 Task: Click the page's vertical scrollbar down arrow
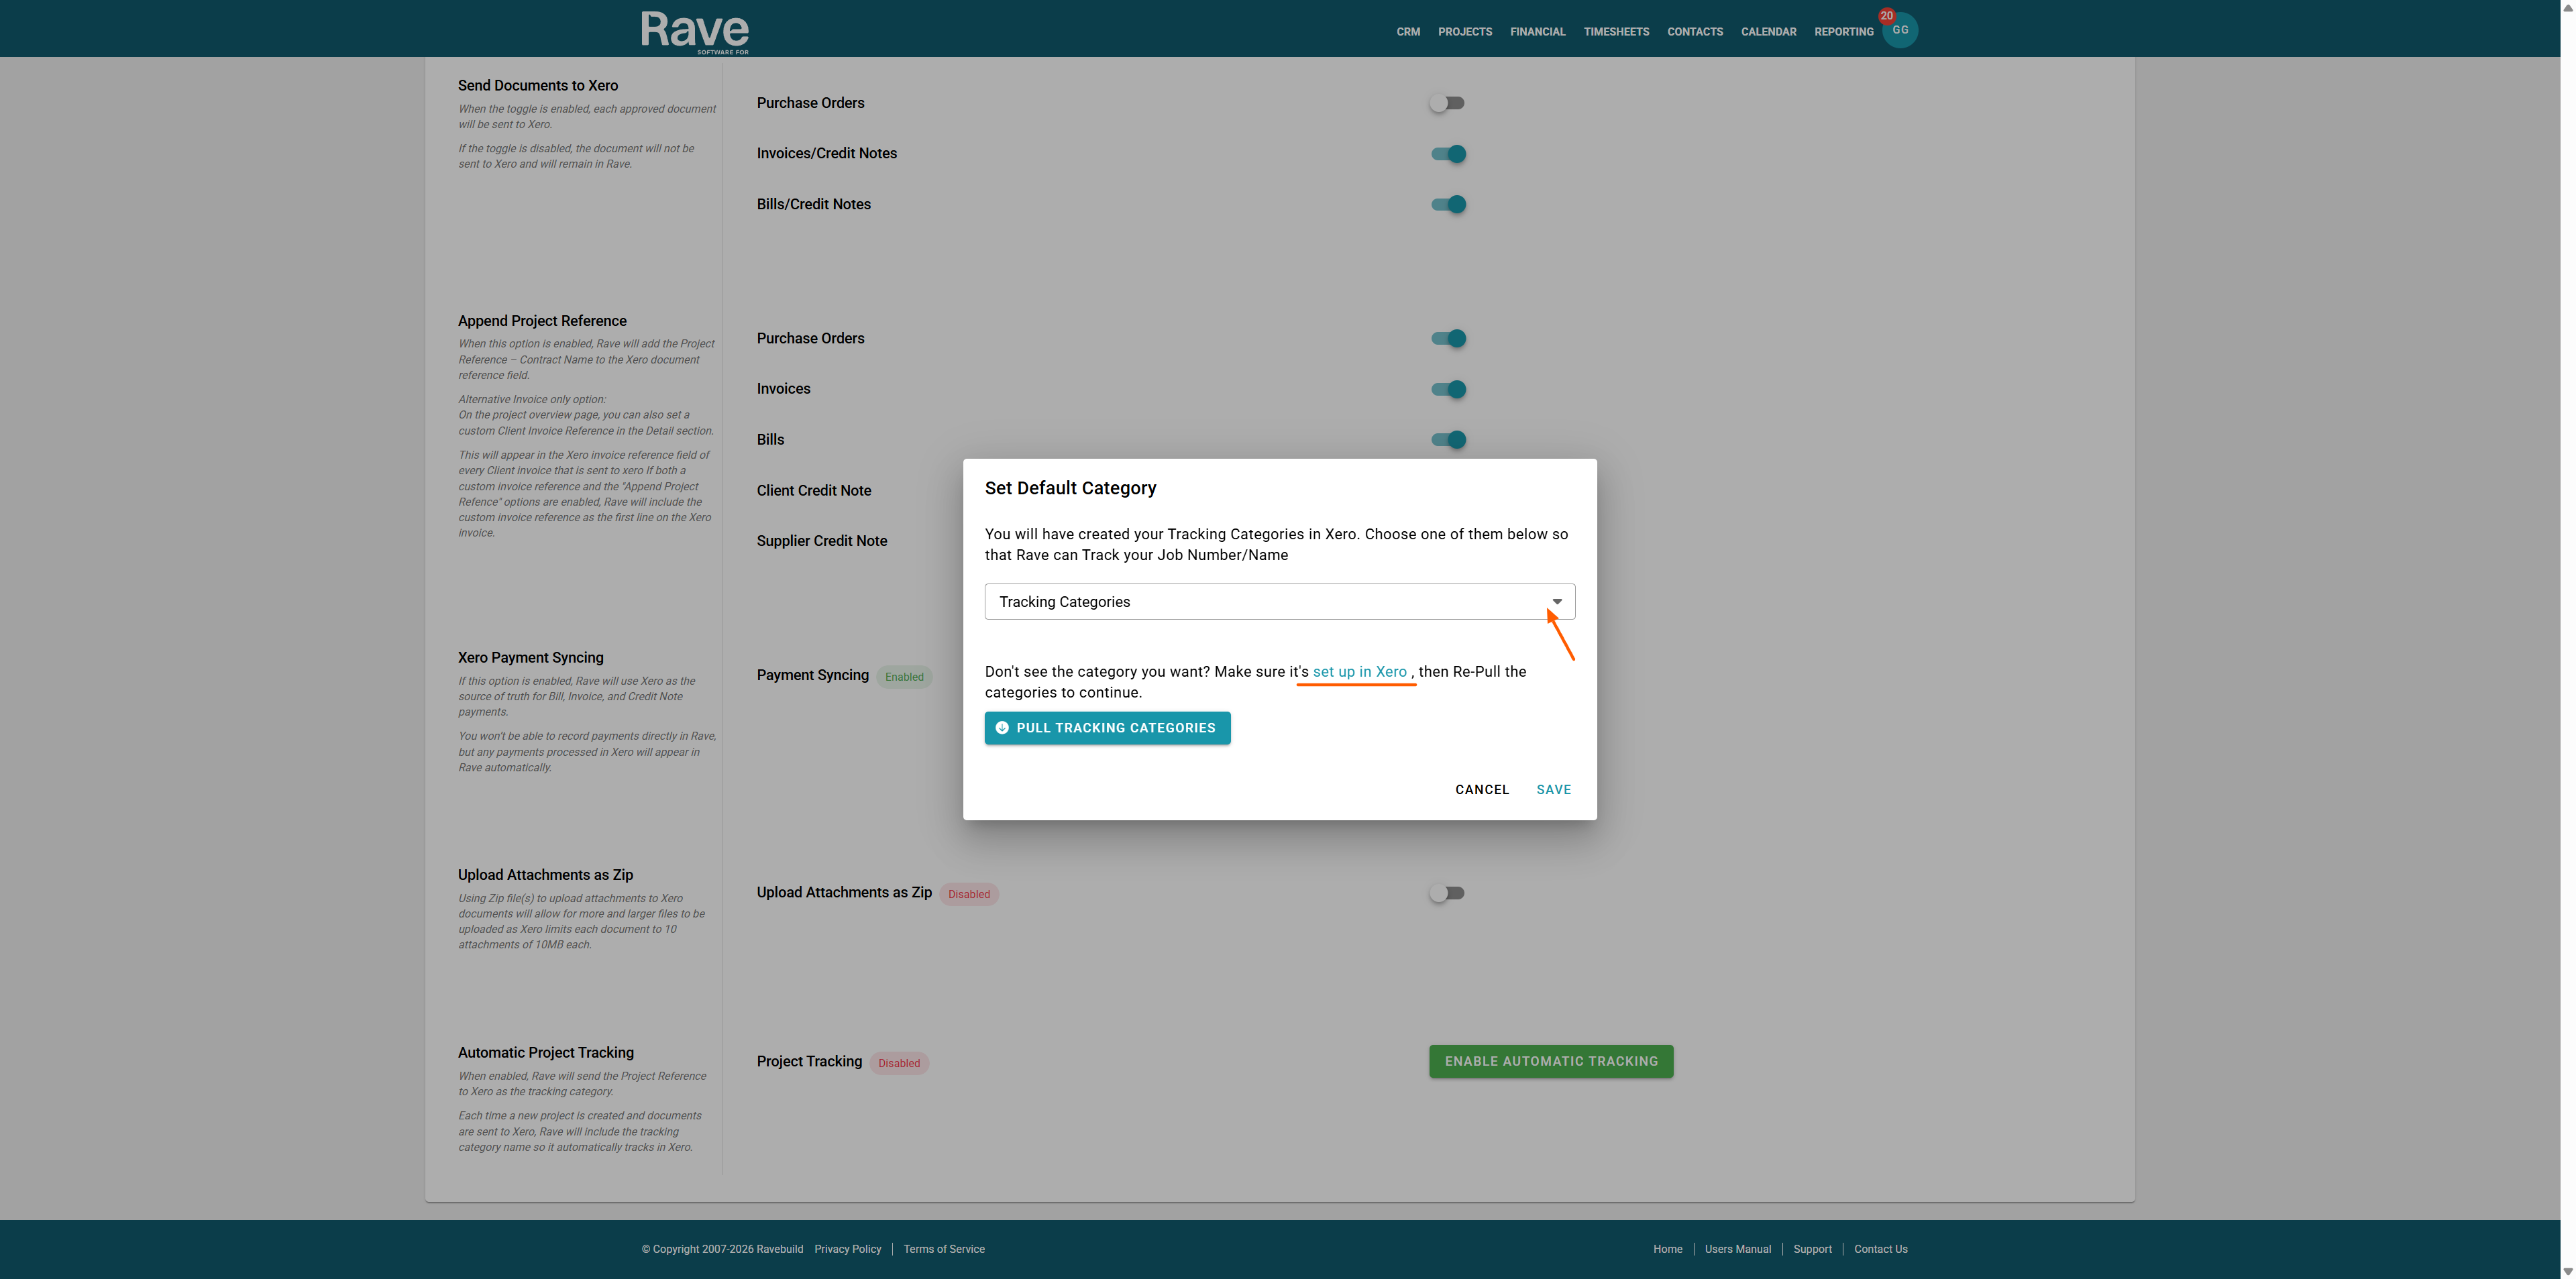click(x=2567, y=1271)
